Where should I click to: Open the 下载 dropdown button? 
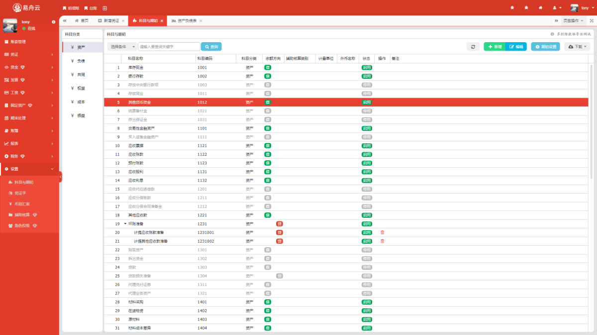coord(577,47)
